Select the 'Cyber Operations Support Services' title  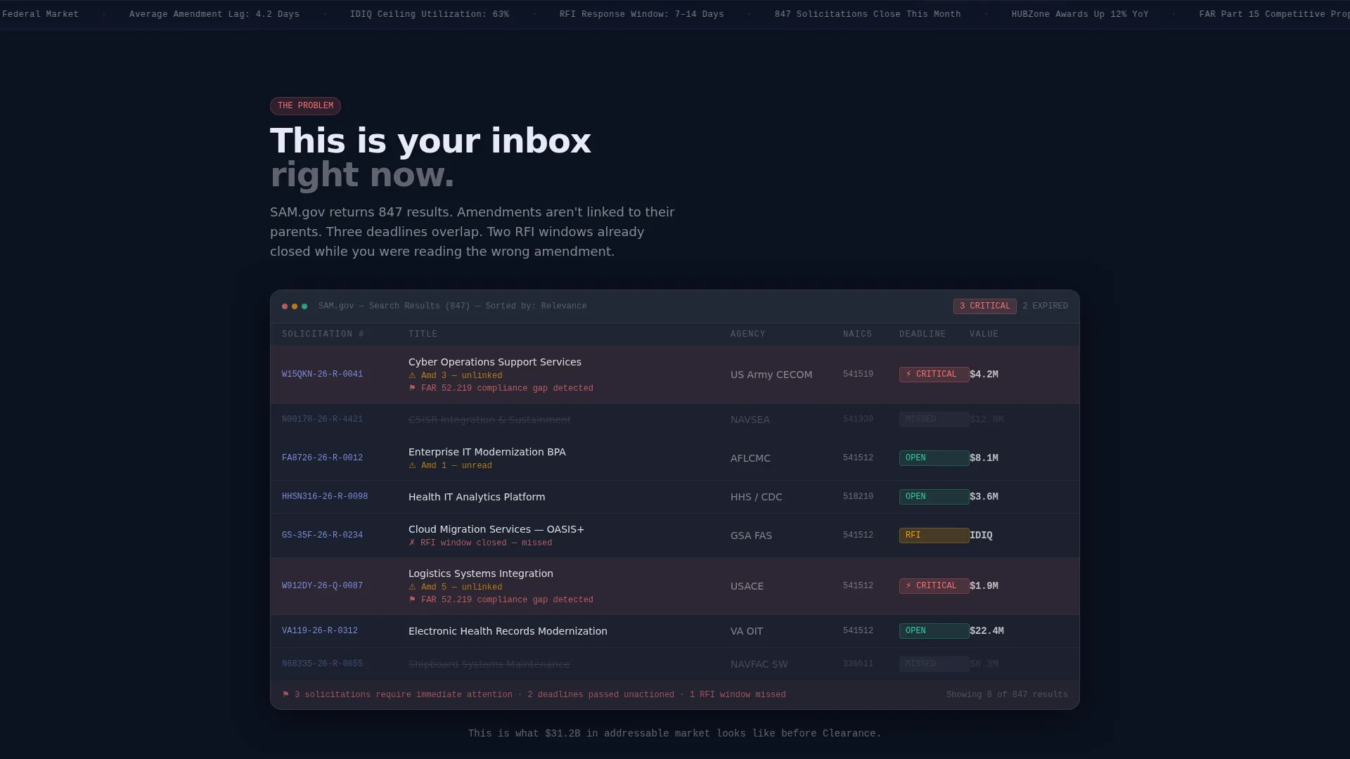[495, 362]
